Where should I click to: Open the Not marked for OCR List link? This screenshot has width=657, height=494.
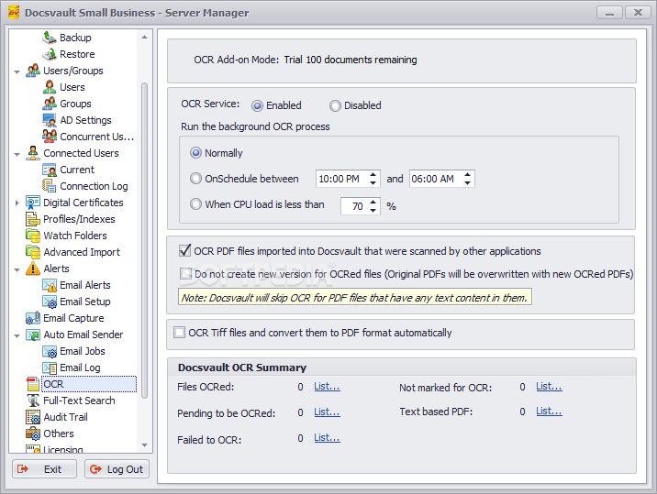point(549,387)
